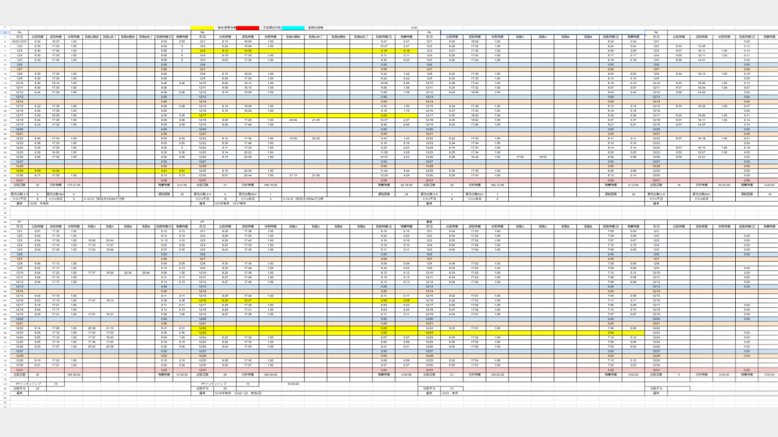
Task: Click the cyan legend color swatch
Action: 293,28
